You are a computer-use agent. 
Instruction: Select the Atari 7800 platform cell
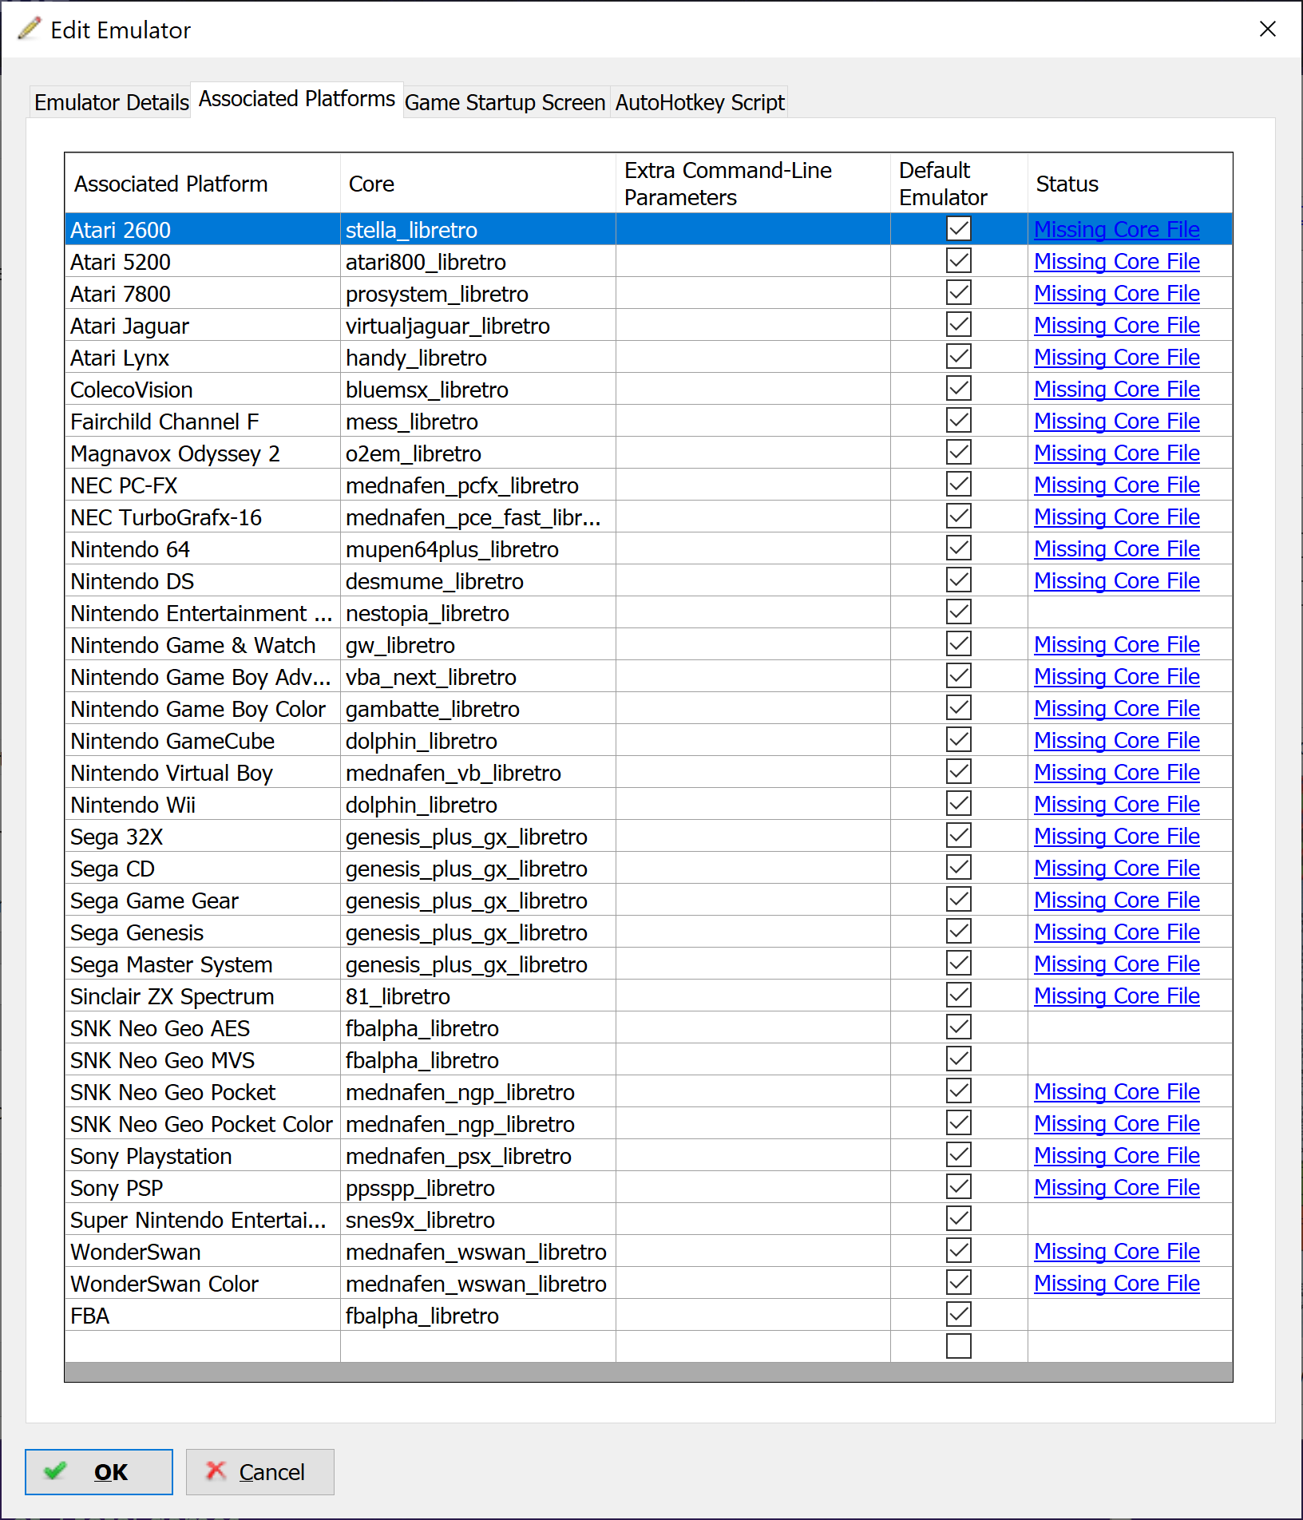(203, 293)
